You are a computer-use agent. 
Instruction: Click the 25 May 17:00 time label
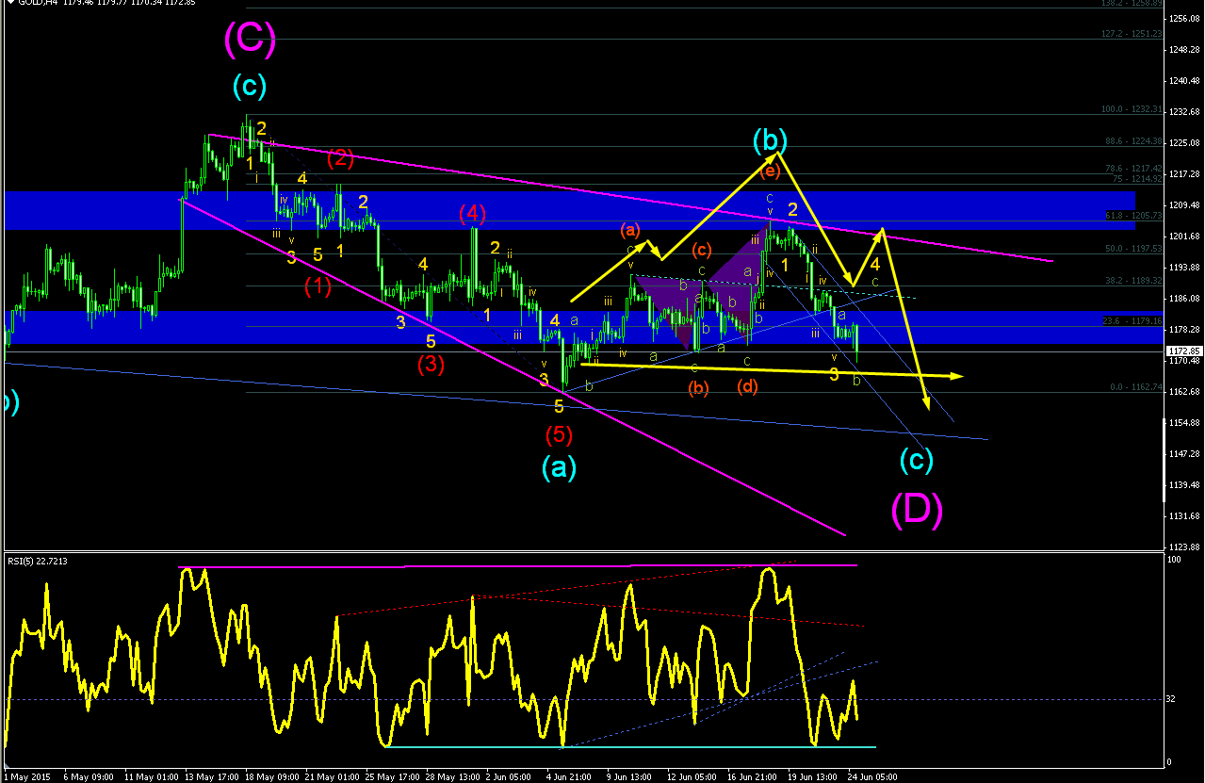[395, 777]
